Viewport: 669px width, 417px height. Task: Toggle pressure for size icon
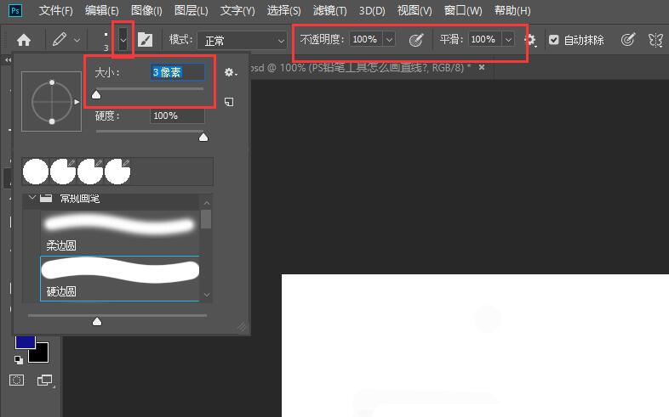click(x=628, y=40)
